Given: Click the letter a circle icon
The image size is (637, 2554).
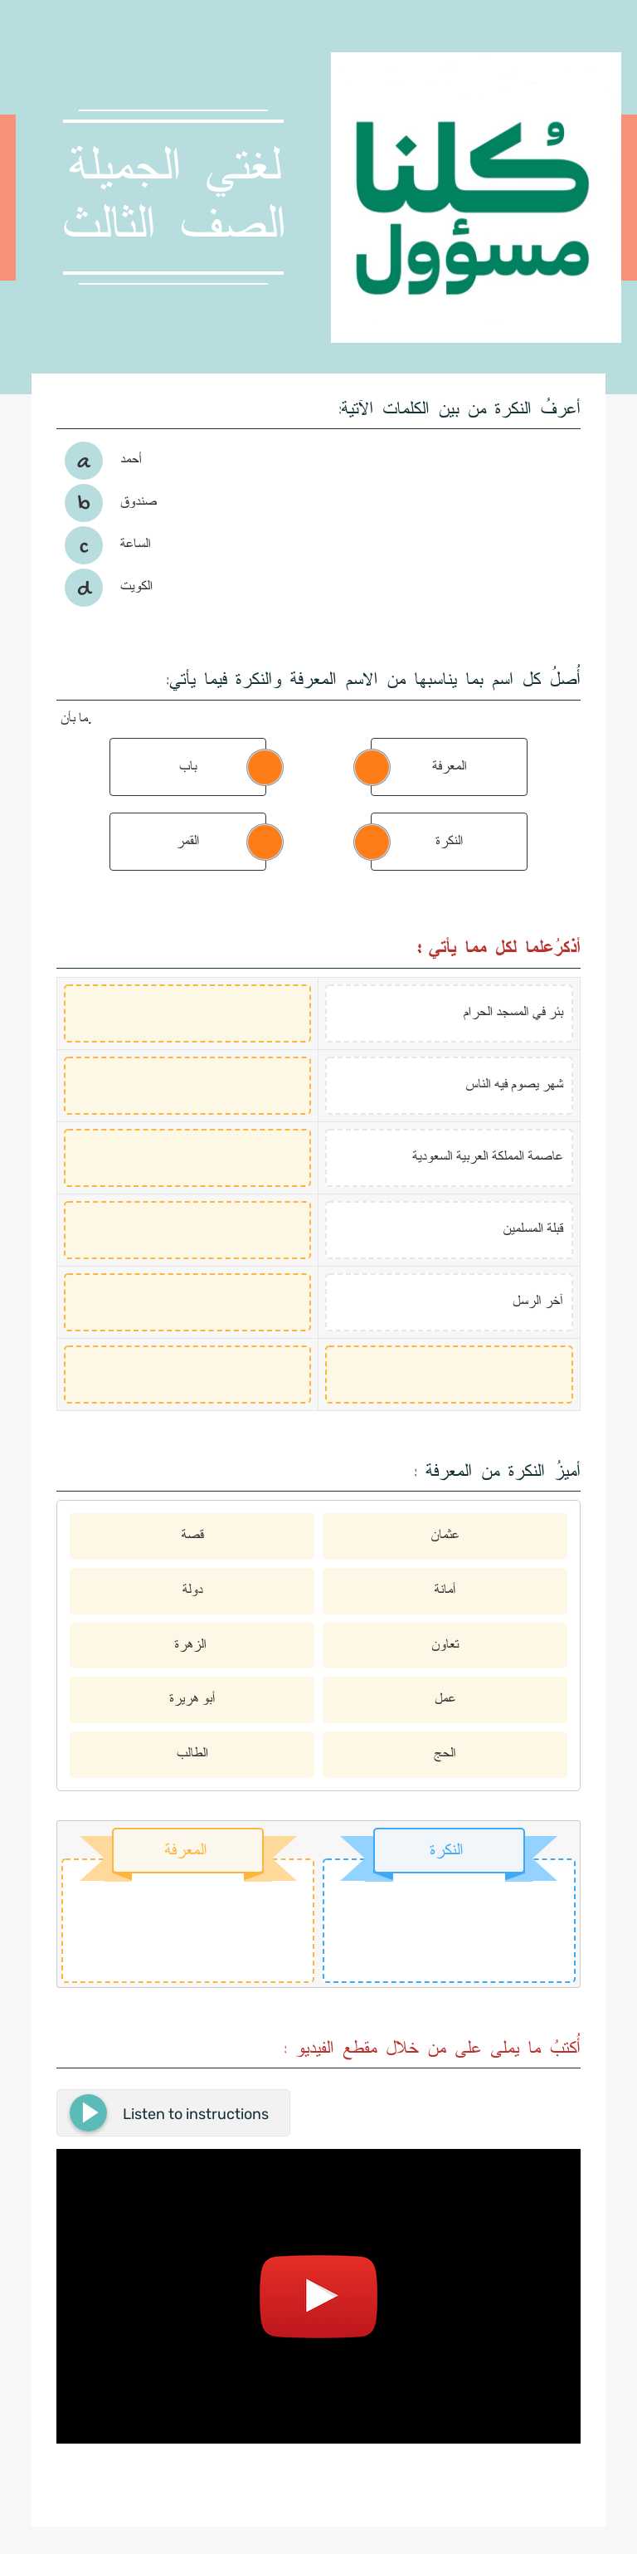Looking at the screenshot, I should [85, 460].
